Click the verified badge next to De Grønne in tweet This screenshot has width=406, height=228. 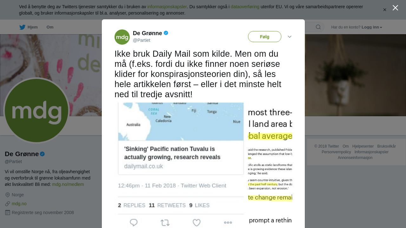pyautogui.click(x=166, y=33)
